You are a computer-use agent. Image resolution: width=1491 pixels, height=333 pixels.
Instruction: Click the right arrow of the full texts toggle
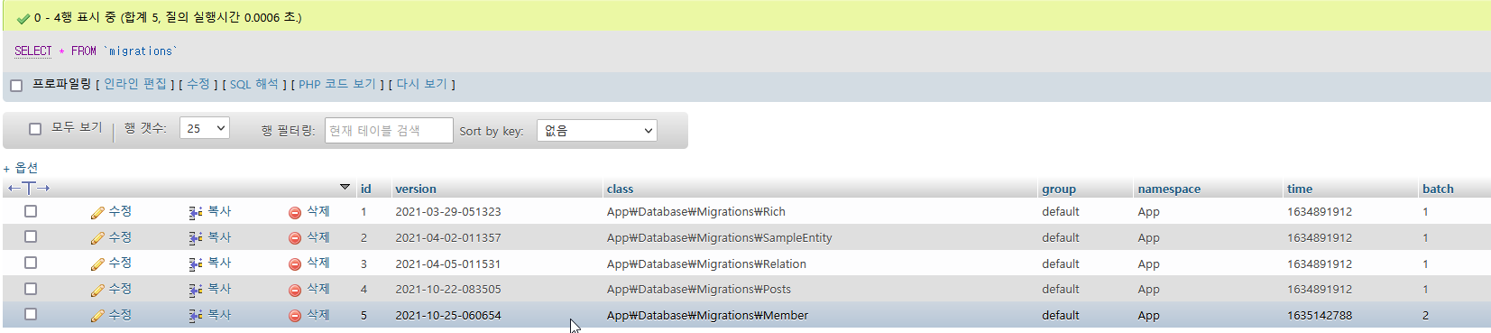[x=43, y=188]
